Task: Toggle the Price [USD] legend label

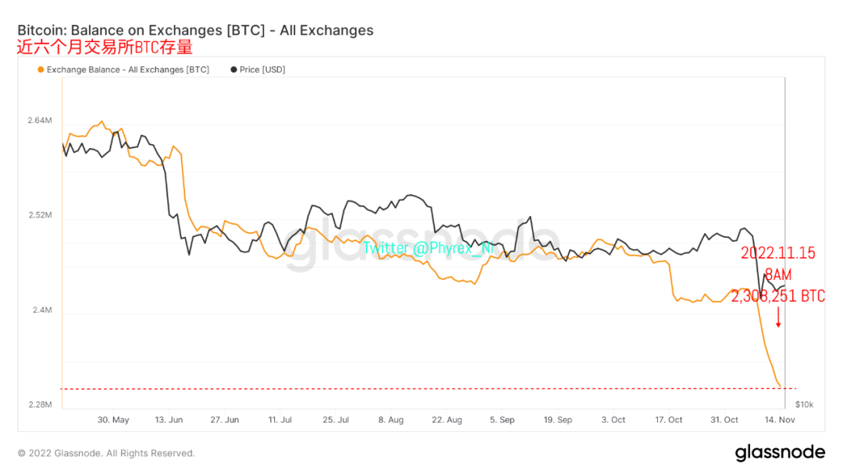Action: point(262,70)
